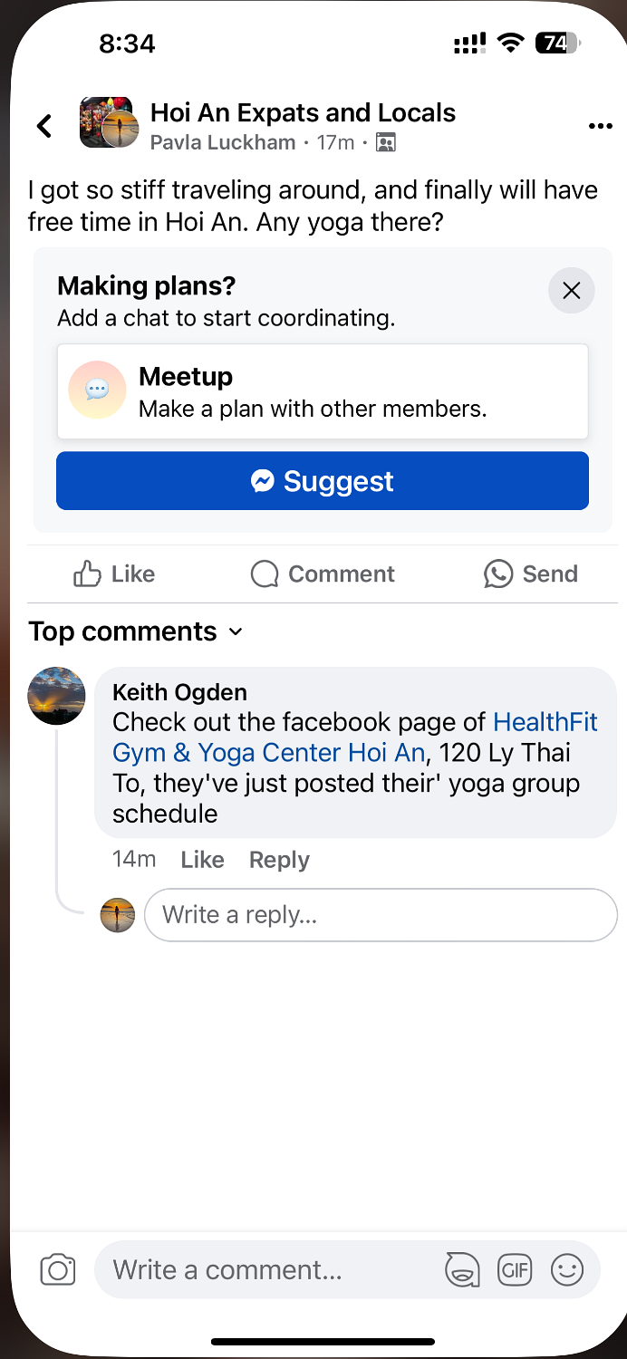Open the Hoi An Expats and Locals group
Screen dimensions: 627x1359
tap(303, 112)
